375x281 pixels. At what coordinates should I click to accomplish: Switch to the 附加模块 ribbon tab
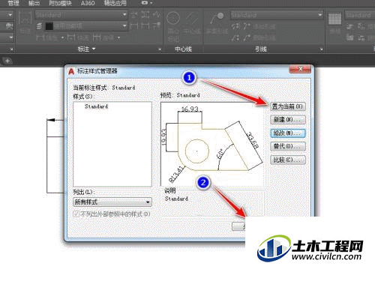(60, 3)
